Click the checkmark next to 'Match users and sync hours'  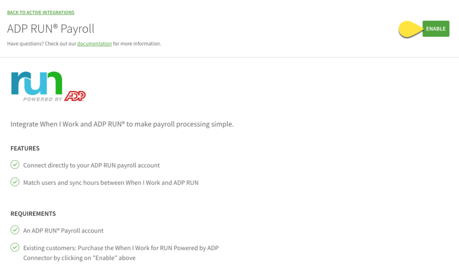click(15, 182)
